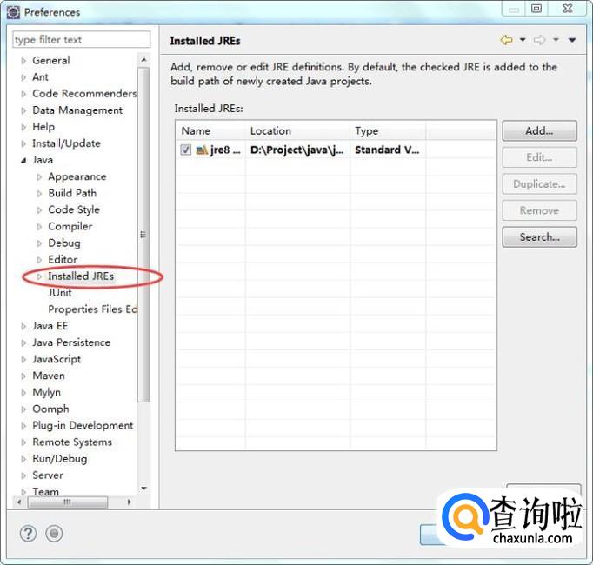Viewport: 593px width, 565px height.
Task: Click the Duplicate... button
Action: [x=539, y=183]
